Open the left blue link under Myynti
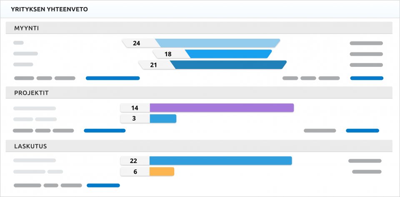The width and height of the screenshot is (400, 197). (112, 78)
